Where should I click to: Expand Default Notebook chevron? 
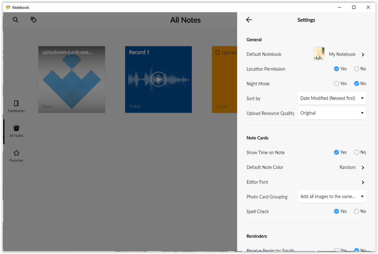point(363,54)
